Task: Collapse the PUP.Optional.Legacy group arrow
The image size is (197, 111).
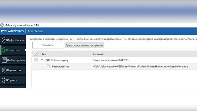Action: tap(42, 60)
